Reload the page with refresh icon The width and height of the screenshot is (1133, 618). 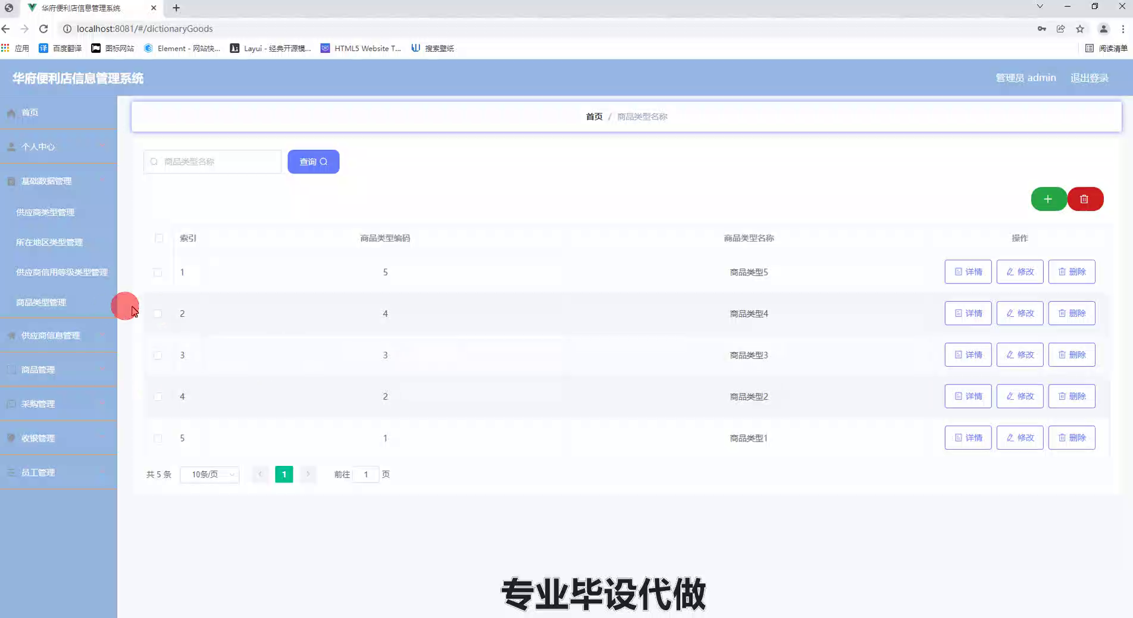click(43, 29)
